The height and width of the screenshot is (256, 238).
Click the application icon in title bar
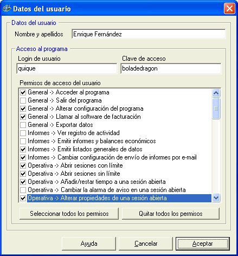click(x=7, y=9)
